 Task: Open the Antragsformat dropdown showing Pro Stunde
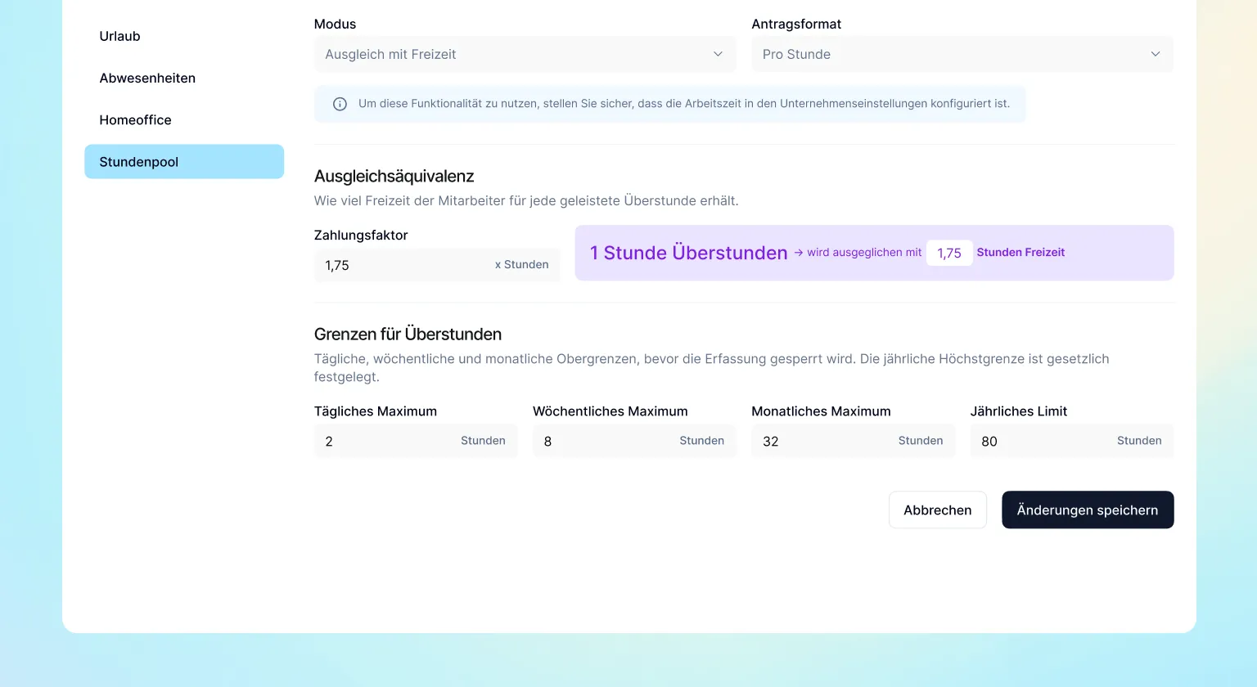(x=962, y=54)
